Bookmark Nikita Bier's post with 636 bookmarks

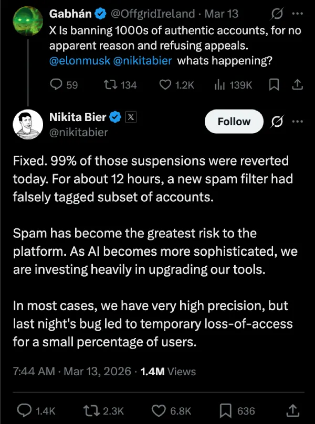(226, 410)
